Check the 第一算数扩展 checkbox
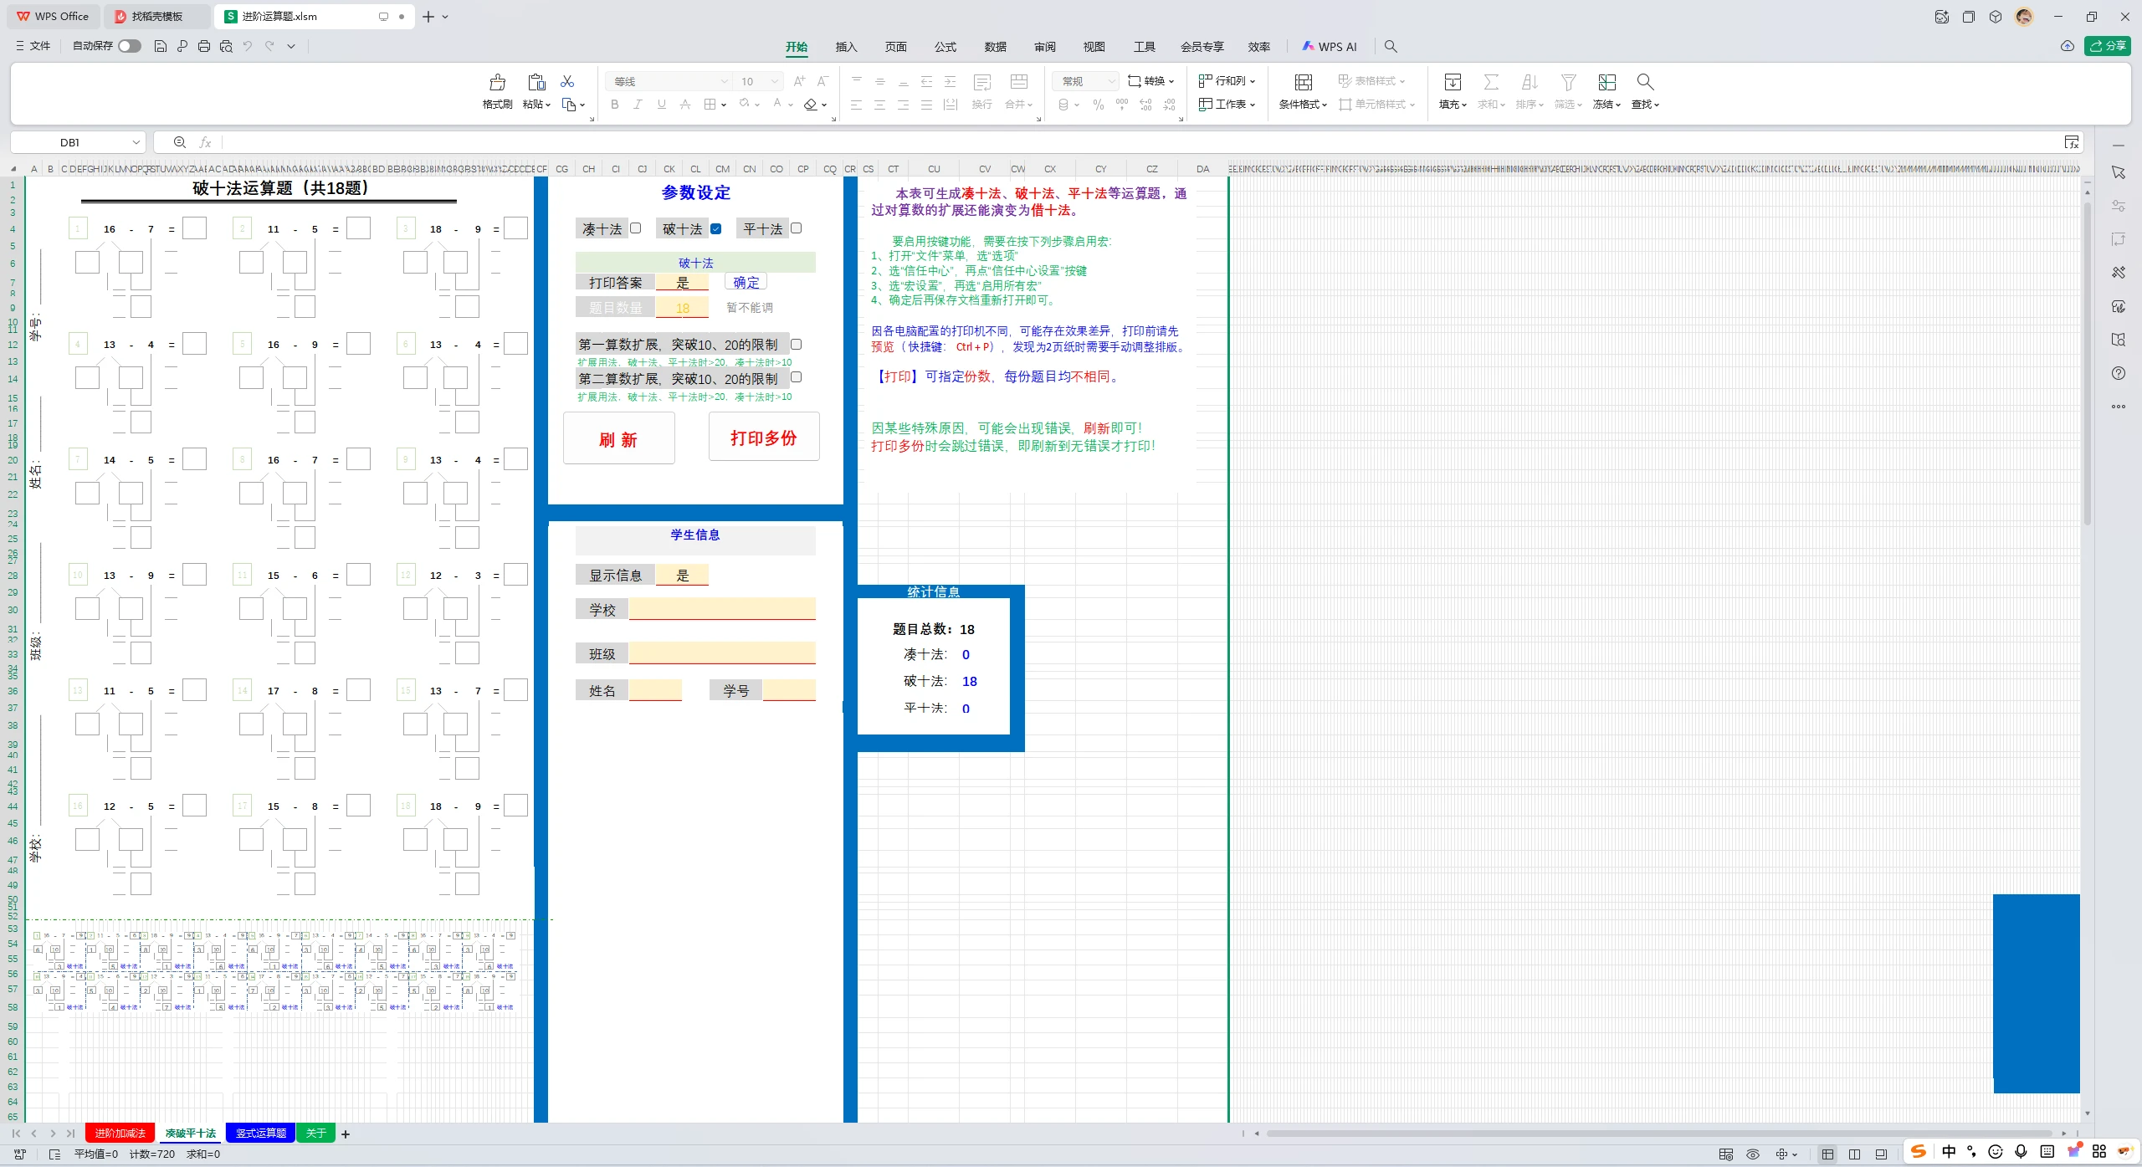Screen dimensions: 2142x1167 pos(797,344)
